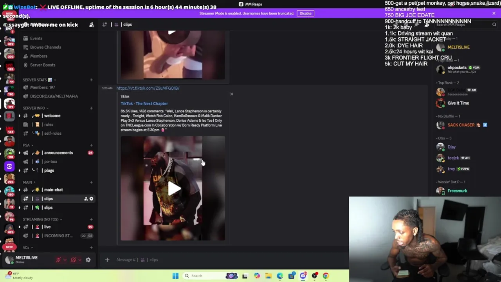Image resolution: width=501 pixels, height=282 pixels.
Task: Open edit channel gear on clips channel
Action: (91, 199)
